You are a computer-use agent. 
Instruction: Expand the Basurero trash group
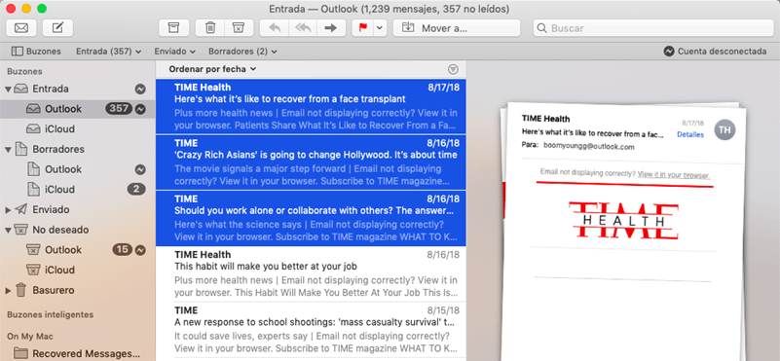point(8,290)
